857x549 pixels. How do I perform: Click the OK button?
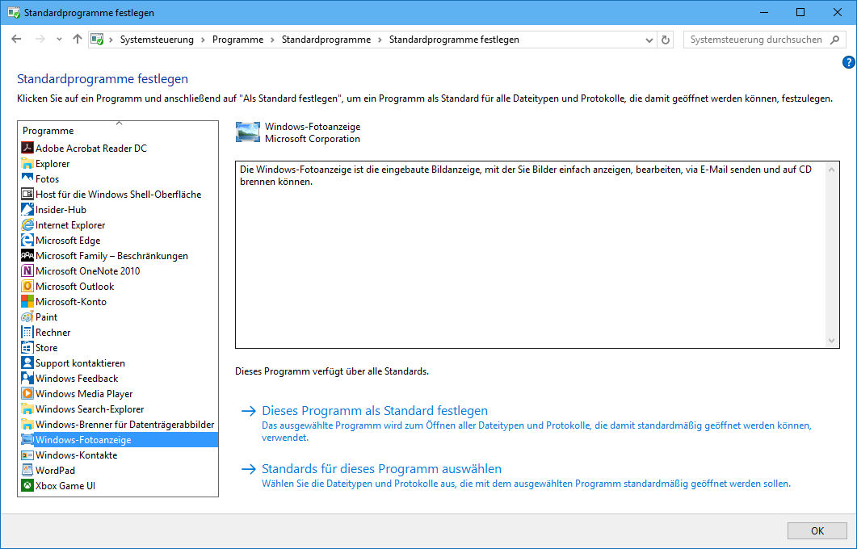tap(817, 531)
